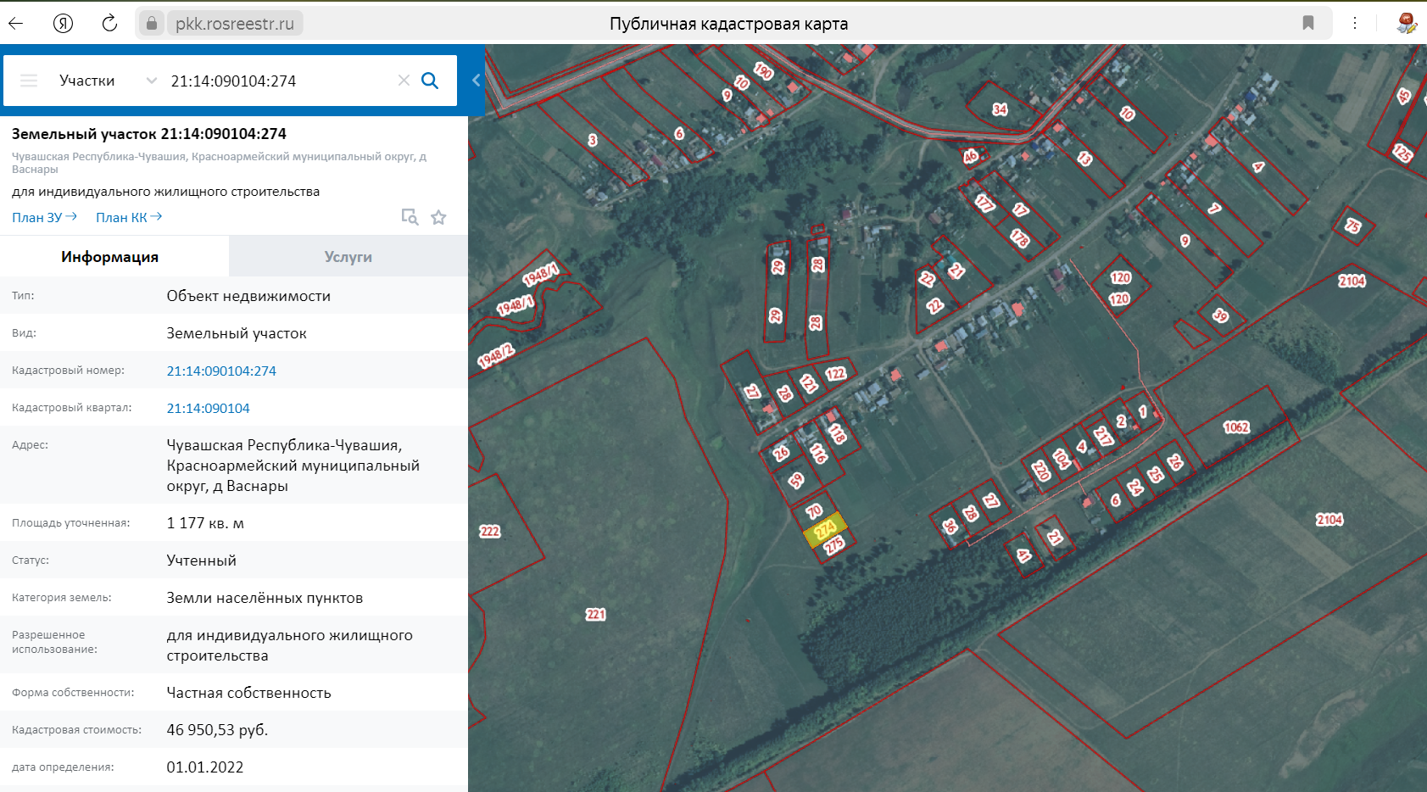This screenshot has width=1427, height=792.
Task: Collapse the info side panel
Action: tap(476, 81)
